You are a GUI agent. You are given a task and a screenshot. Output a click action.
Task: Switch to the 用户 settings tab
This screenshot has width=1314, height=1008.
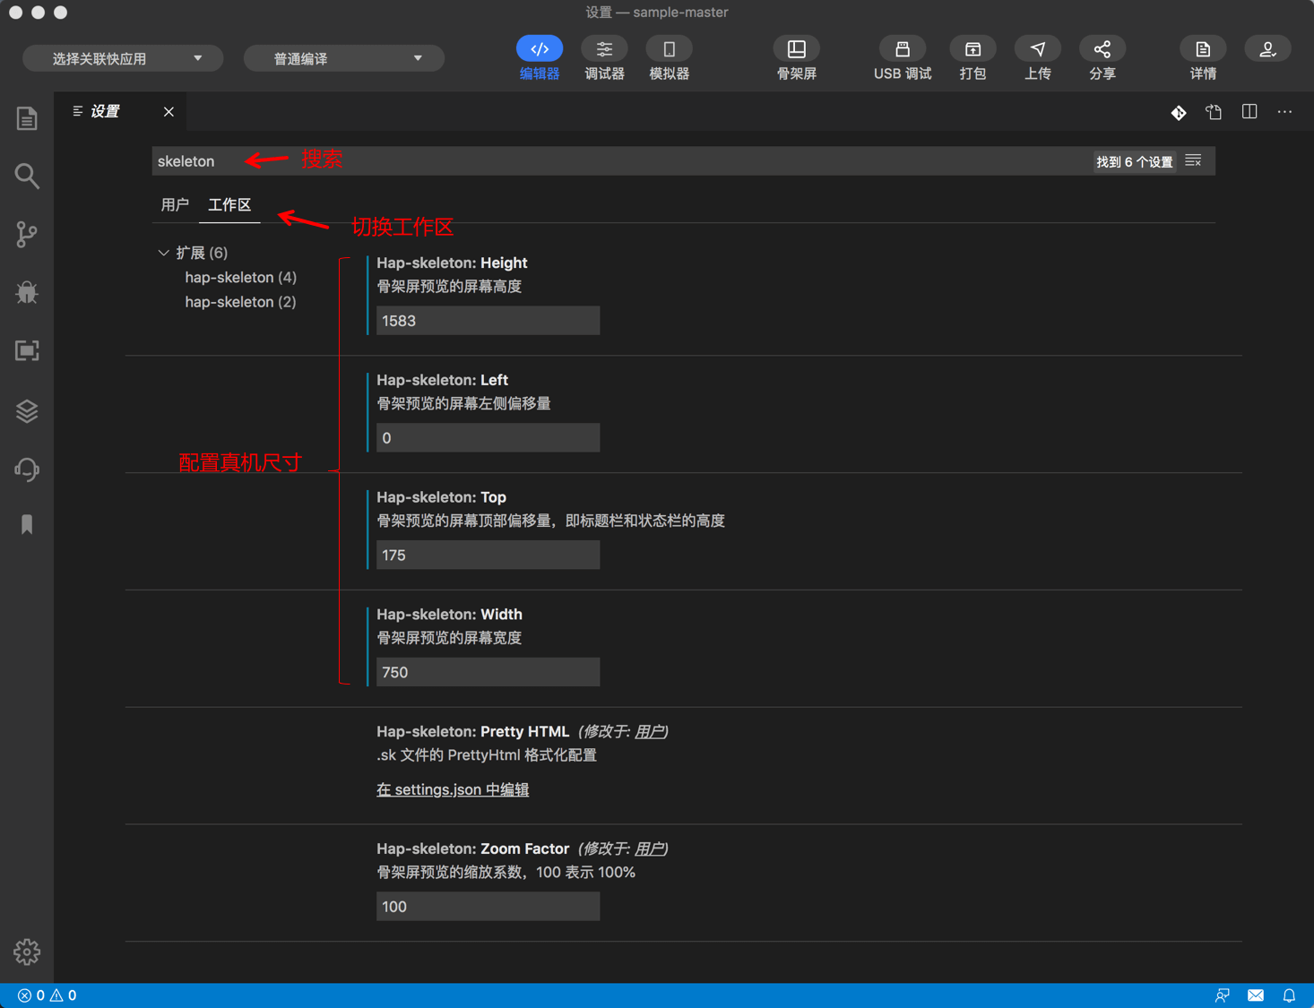pos(175,205)
